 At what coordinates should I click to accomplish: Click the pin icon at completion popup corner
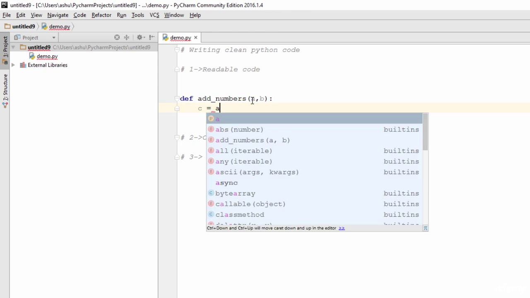pyautogui.click(x=425, y=228)
